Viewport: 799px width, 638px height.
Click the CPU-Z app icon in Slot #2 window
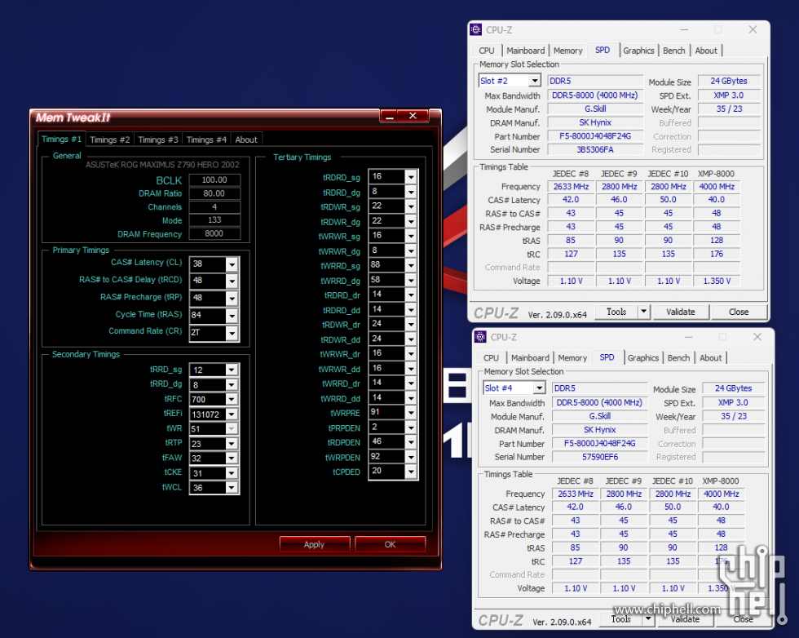tap(475, 29)
